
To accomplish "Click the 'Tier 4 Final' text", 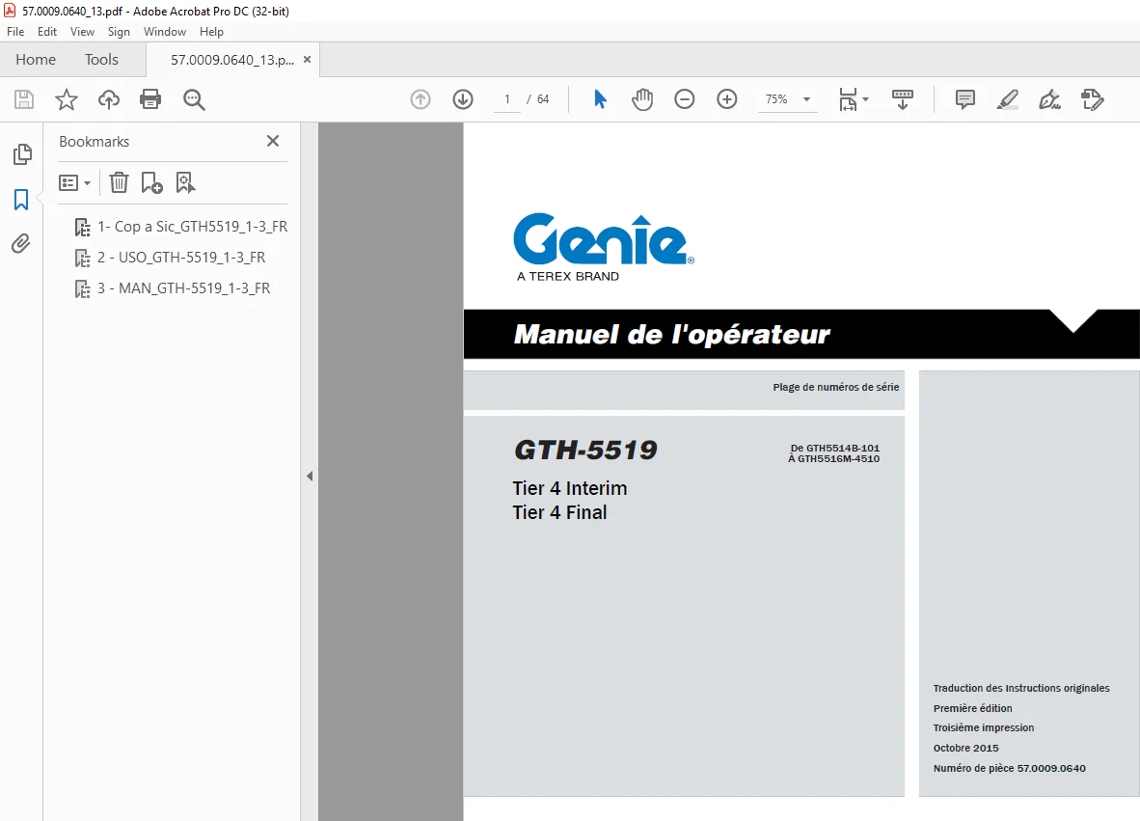I will (559, 512).
